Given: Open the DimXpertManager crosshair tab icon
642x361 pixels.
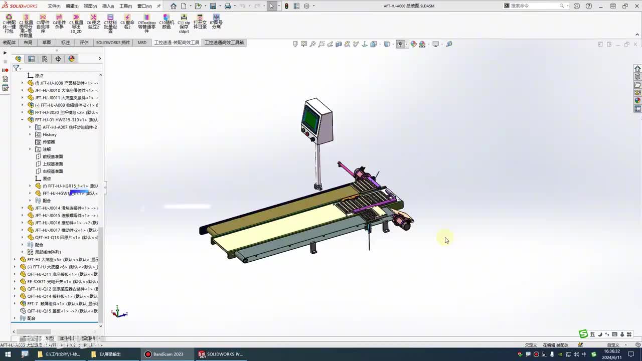Looking at the screenshot, I should pos(58,59).
